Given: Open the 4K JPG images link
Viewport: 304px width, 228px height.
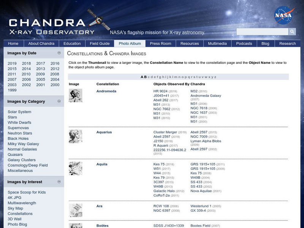Looking at the screenshot, I should [14, 197].
